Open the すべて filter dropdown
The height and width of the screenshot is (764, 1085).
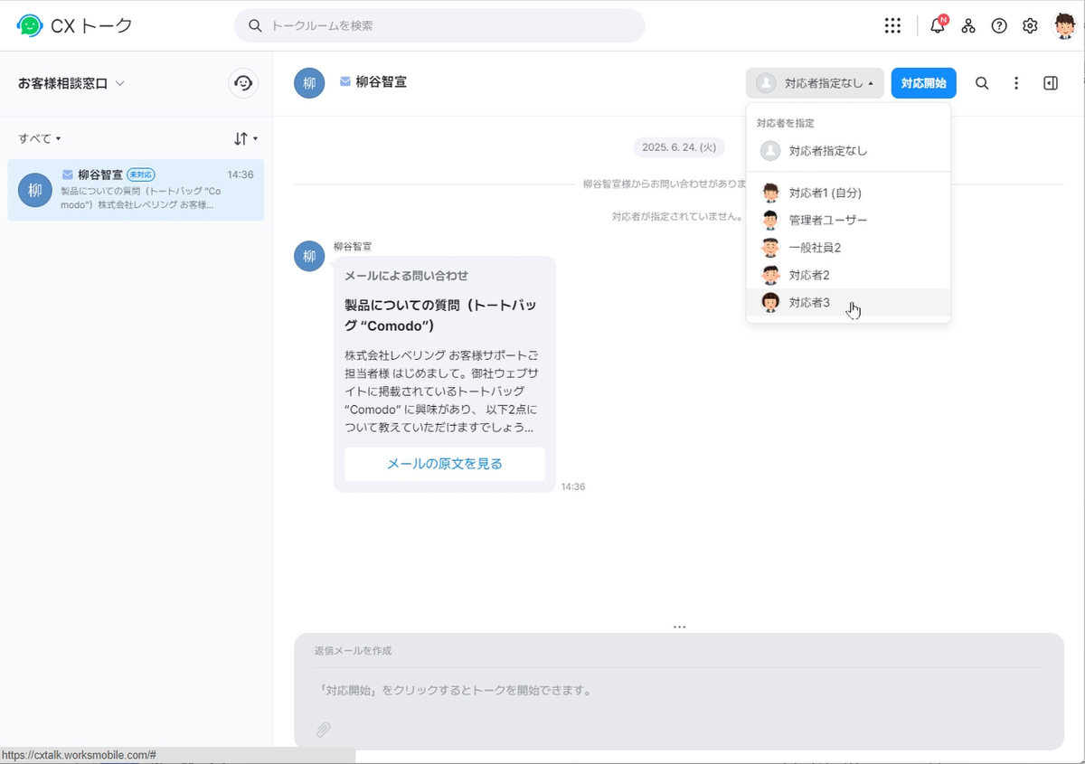[x=40, y=138]
